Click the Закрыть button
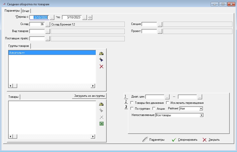Viewport: 237px width, 152px height. click(x=211, y=140)
